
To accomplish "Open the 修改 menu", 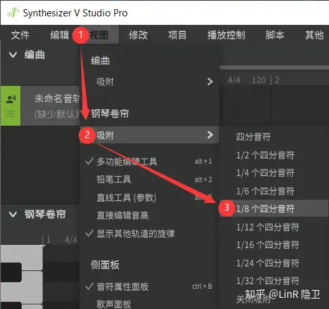I will (138, 35).
